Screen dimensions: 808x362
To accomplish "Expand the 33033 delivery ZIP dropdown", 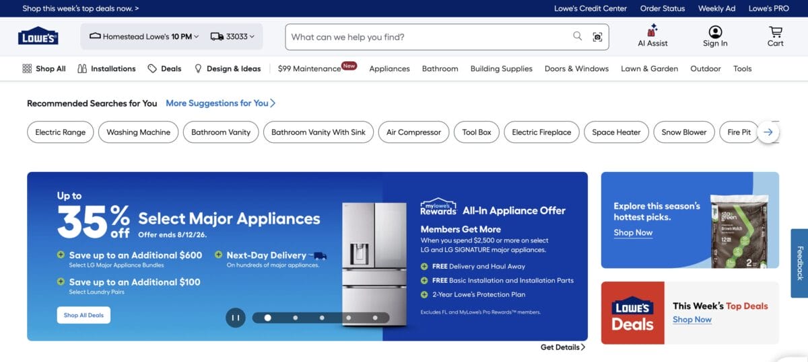I will [x=232, y=37].
